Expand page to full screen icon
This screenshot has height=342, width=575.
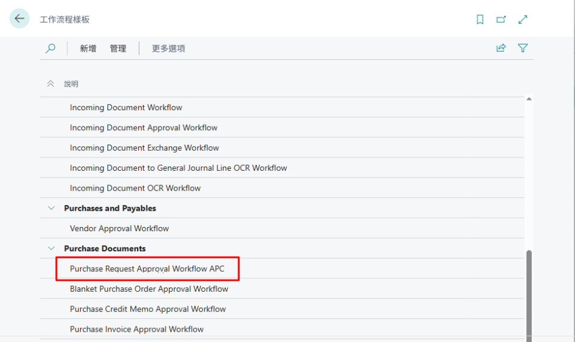(522, 19)
